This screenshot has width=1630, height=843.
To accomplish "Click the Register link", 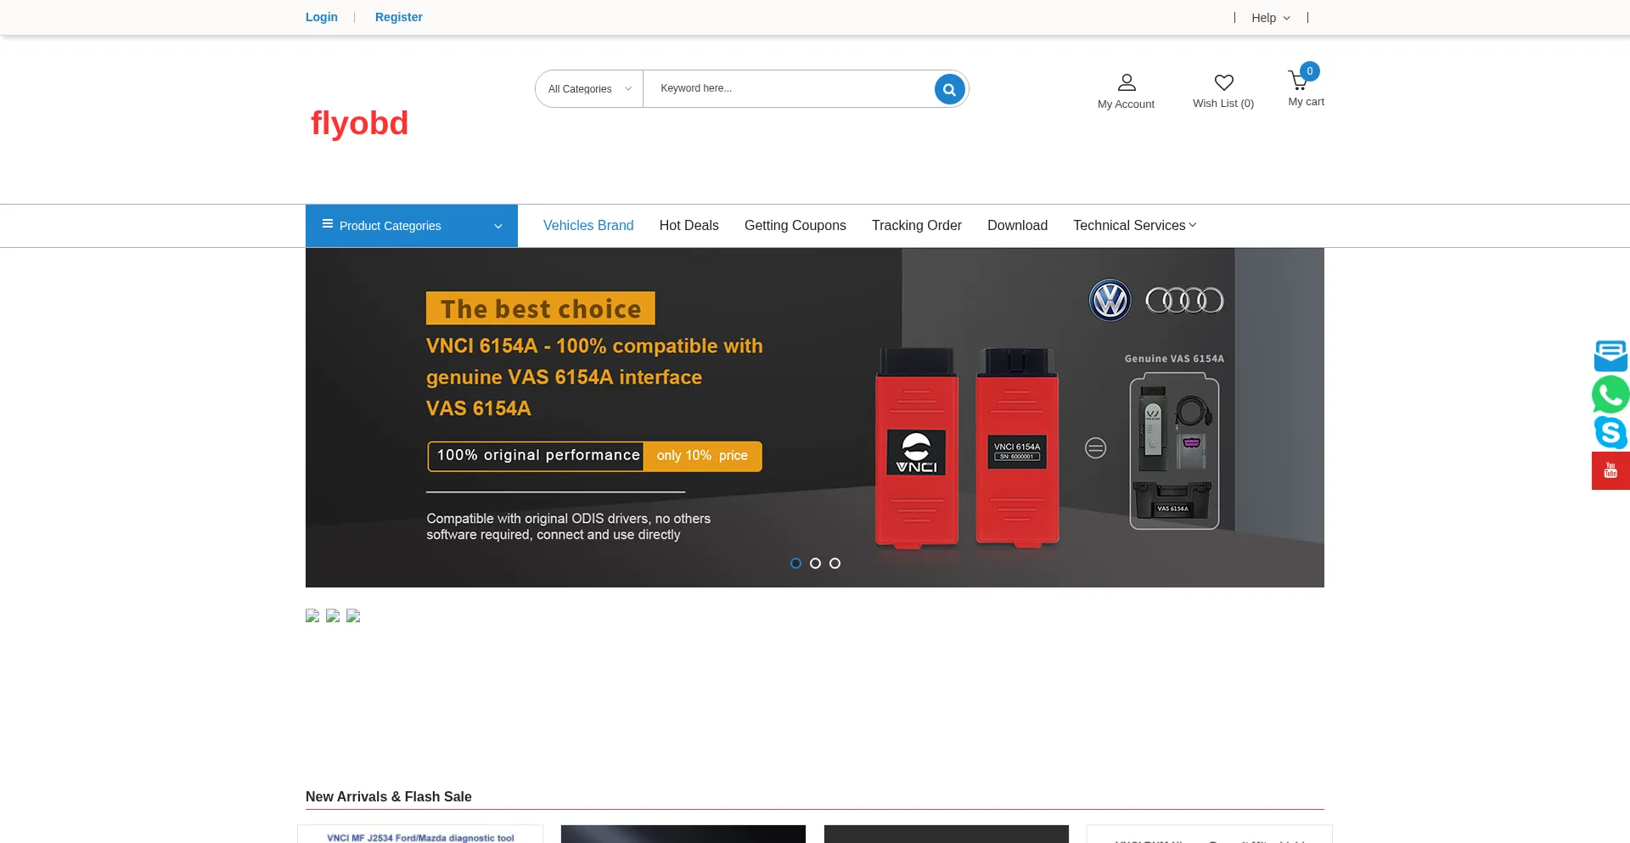I will [x=398, y=17].
